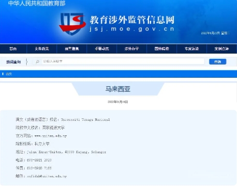Open the 监管信息 navigation tab
This screenshot has width=237, height=187.
tap(72, 49)
